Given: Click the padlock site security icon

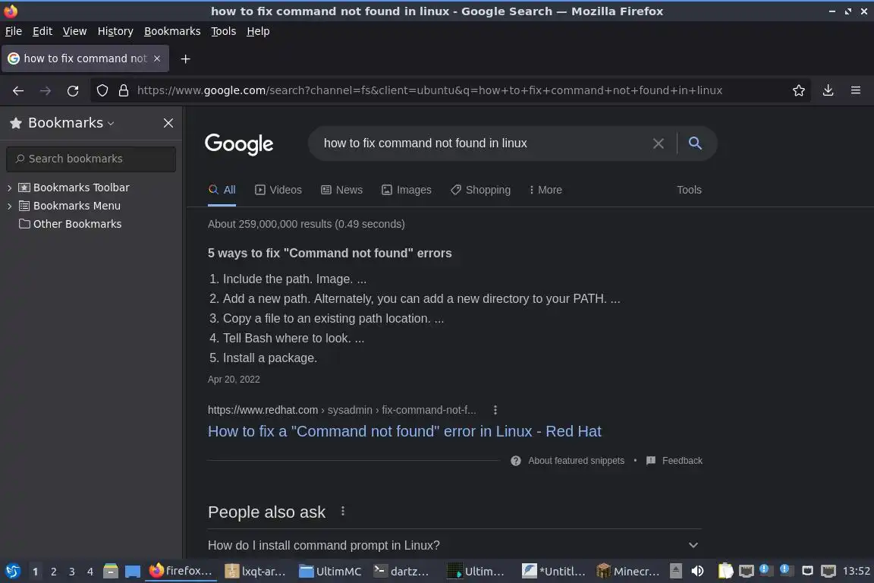Looking at the screenshot, I should click(124, 90).
